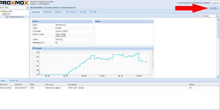Click the 'Jul 30 18:54:51' start time cell

pyautogui.click(x=6, y=88)
